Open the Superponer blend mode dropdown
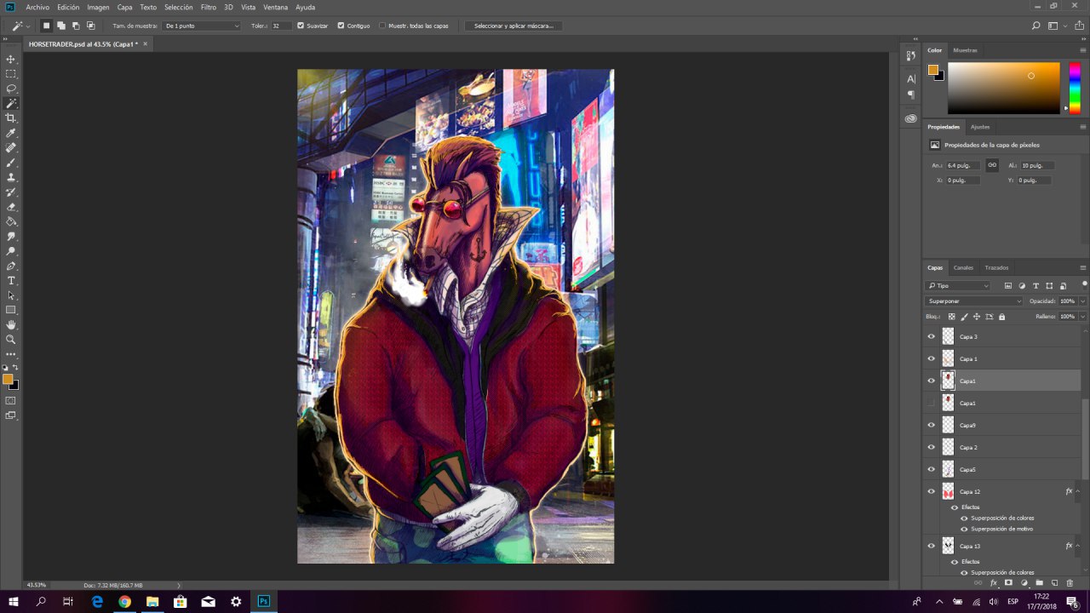 (x=974, y=301)
